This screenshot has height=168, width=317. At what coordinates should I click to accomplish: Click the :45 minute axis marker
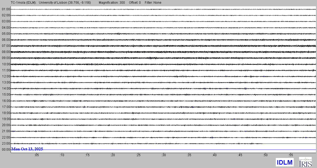pos(240,155)
